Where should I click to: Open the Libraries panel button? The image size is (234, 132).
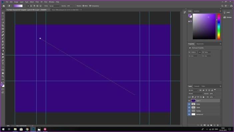[227, 17]
